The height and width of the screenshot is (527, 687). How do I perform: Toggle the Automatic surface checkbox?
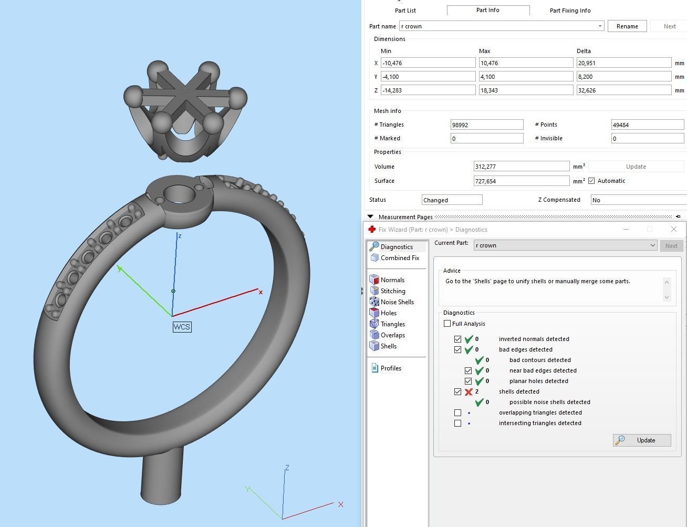coord(591,181)
